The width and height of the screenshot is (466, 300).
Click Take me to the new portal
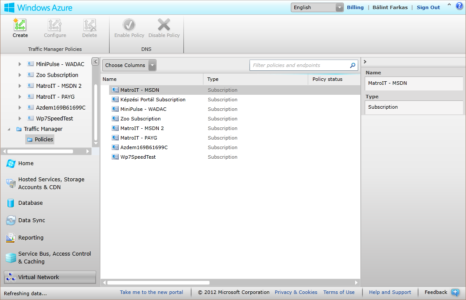151,292
